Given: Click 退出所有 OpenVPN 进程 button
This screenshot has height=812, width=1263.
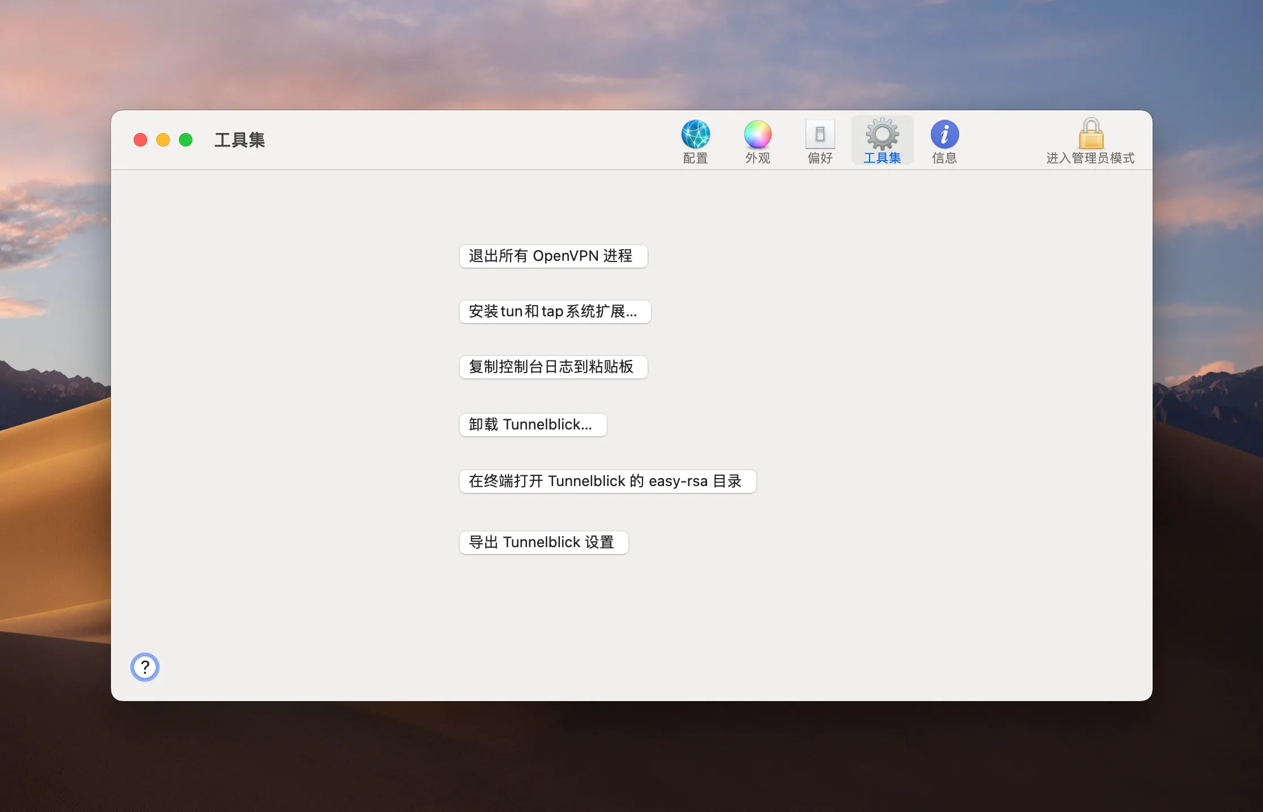Looking at the screenshot, I should (553, 256).
